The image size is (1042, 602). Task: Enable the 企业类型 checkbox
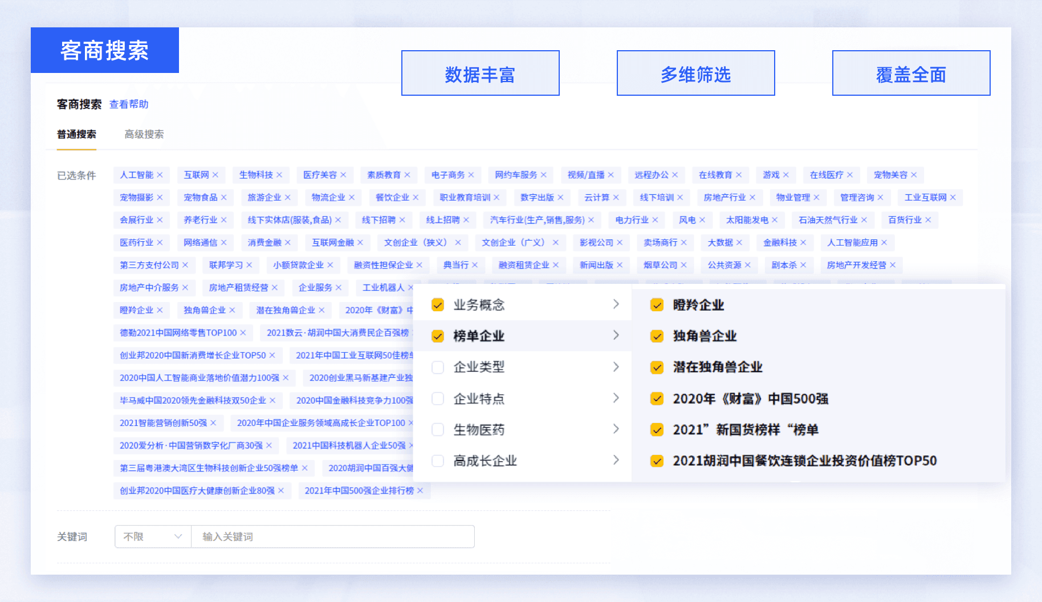click(x=438, y=367)
